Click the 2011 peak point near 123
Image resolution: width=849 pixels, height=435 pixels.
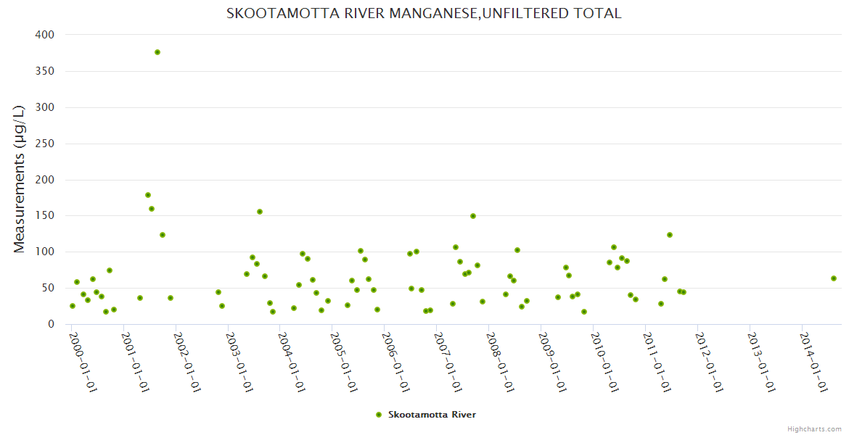coord(670,235)
